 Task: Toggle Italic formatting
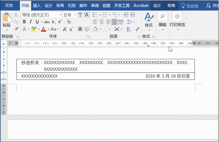click(31, 22)
